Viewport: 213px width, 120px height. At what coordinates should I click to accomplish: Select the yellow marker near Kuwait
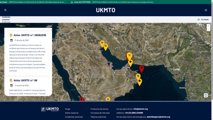tap(102, 44)
